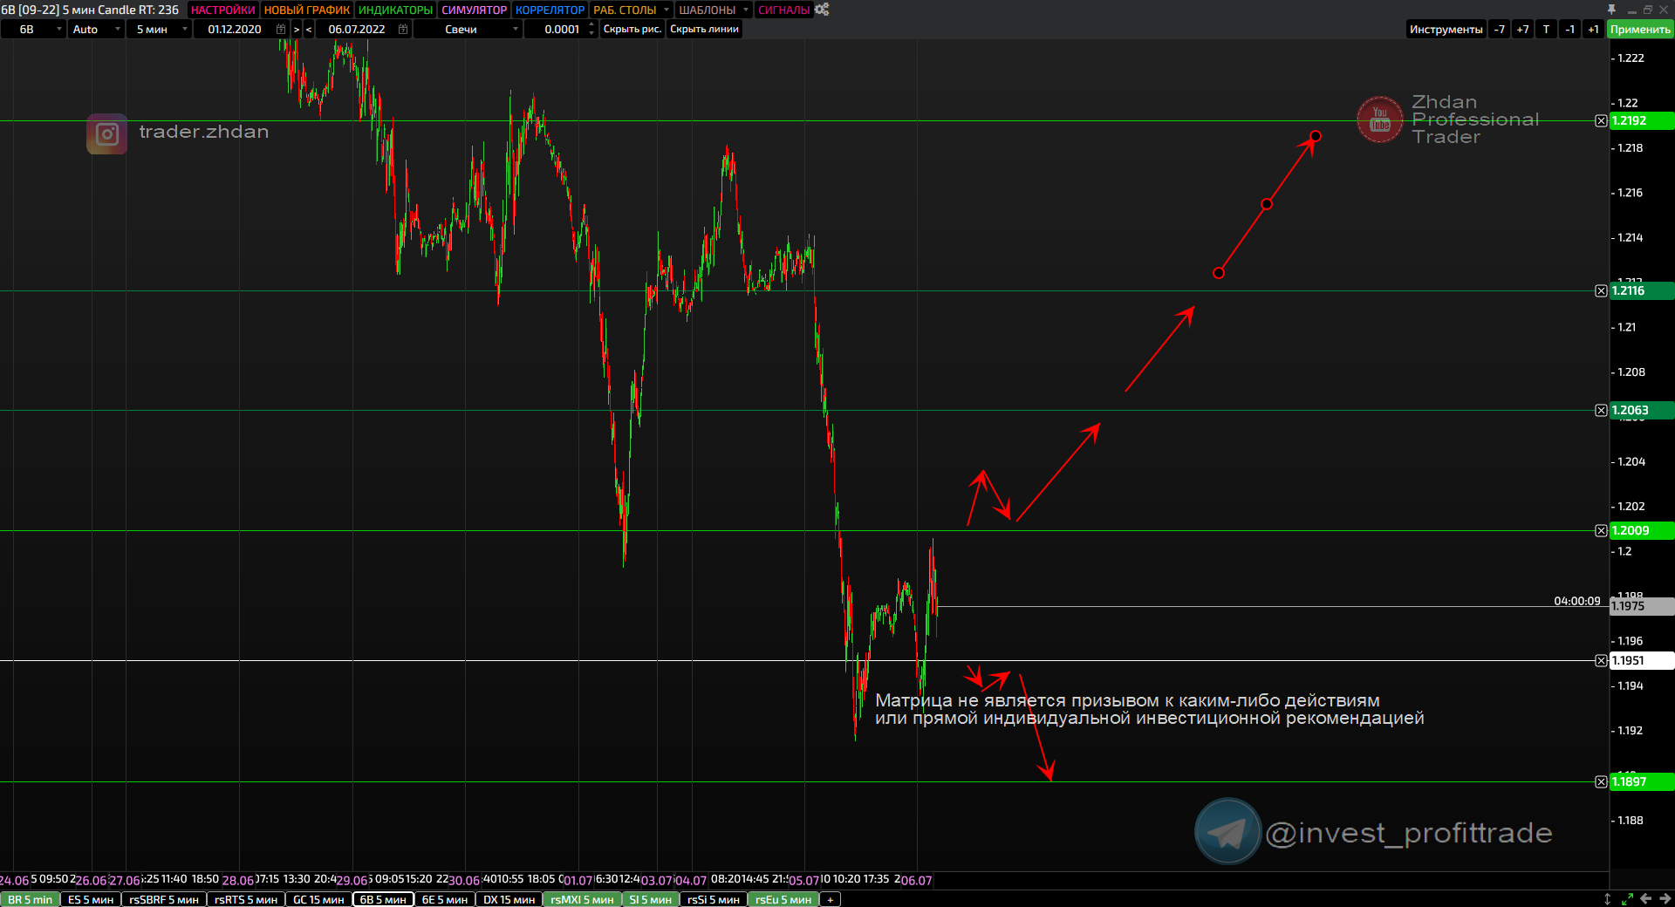1675x907 pixels.
Task: Open the Свечи chart type dropdown
Action: [x=468, y=29]
